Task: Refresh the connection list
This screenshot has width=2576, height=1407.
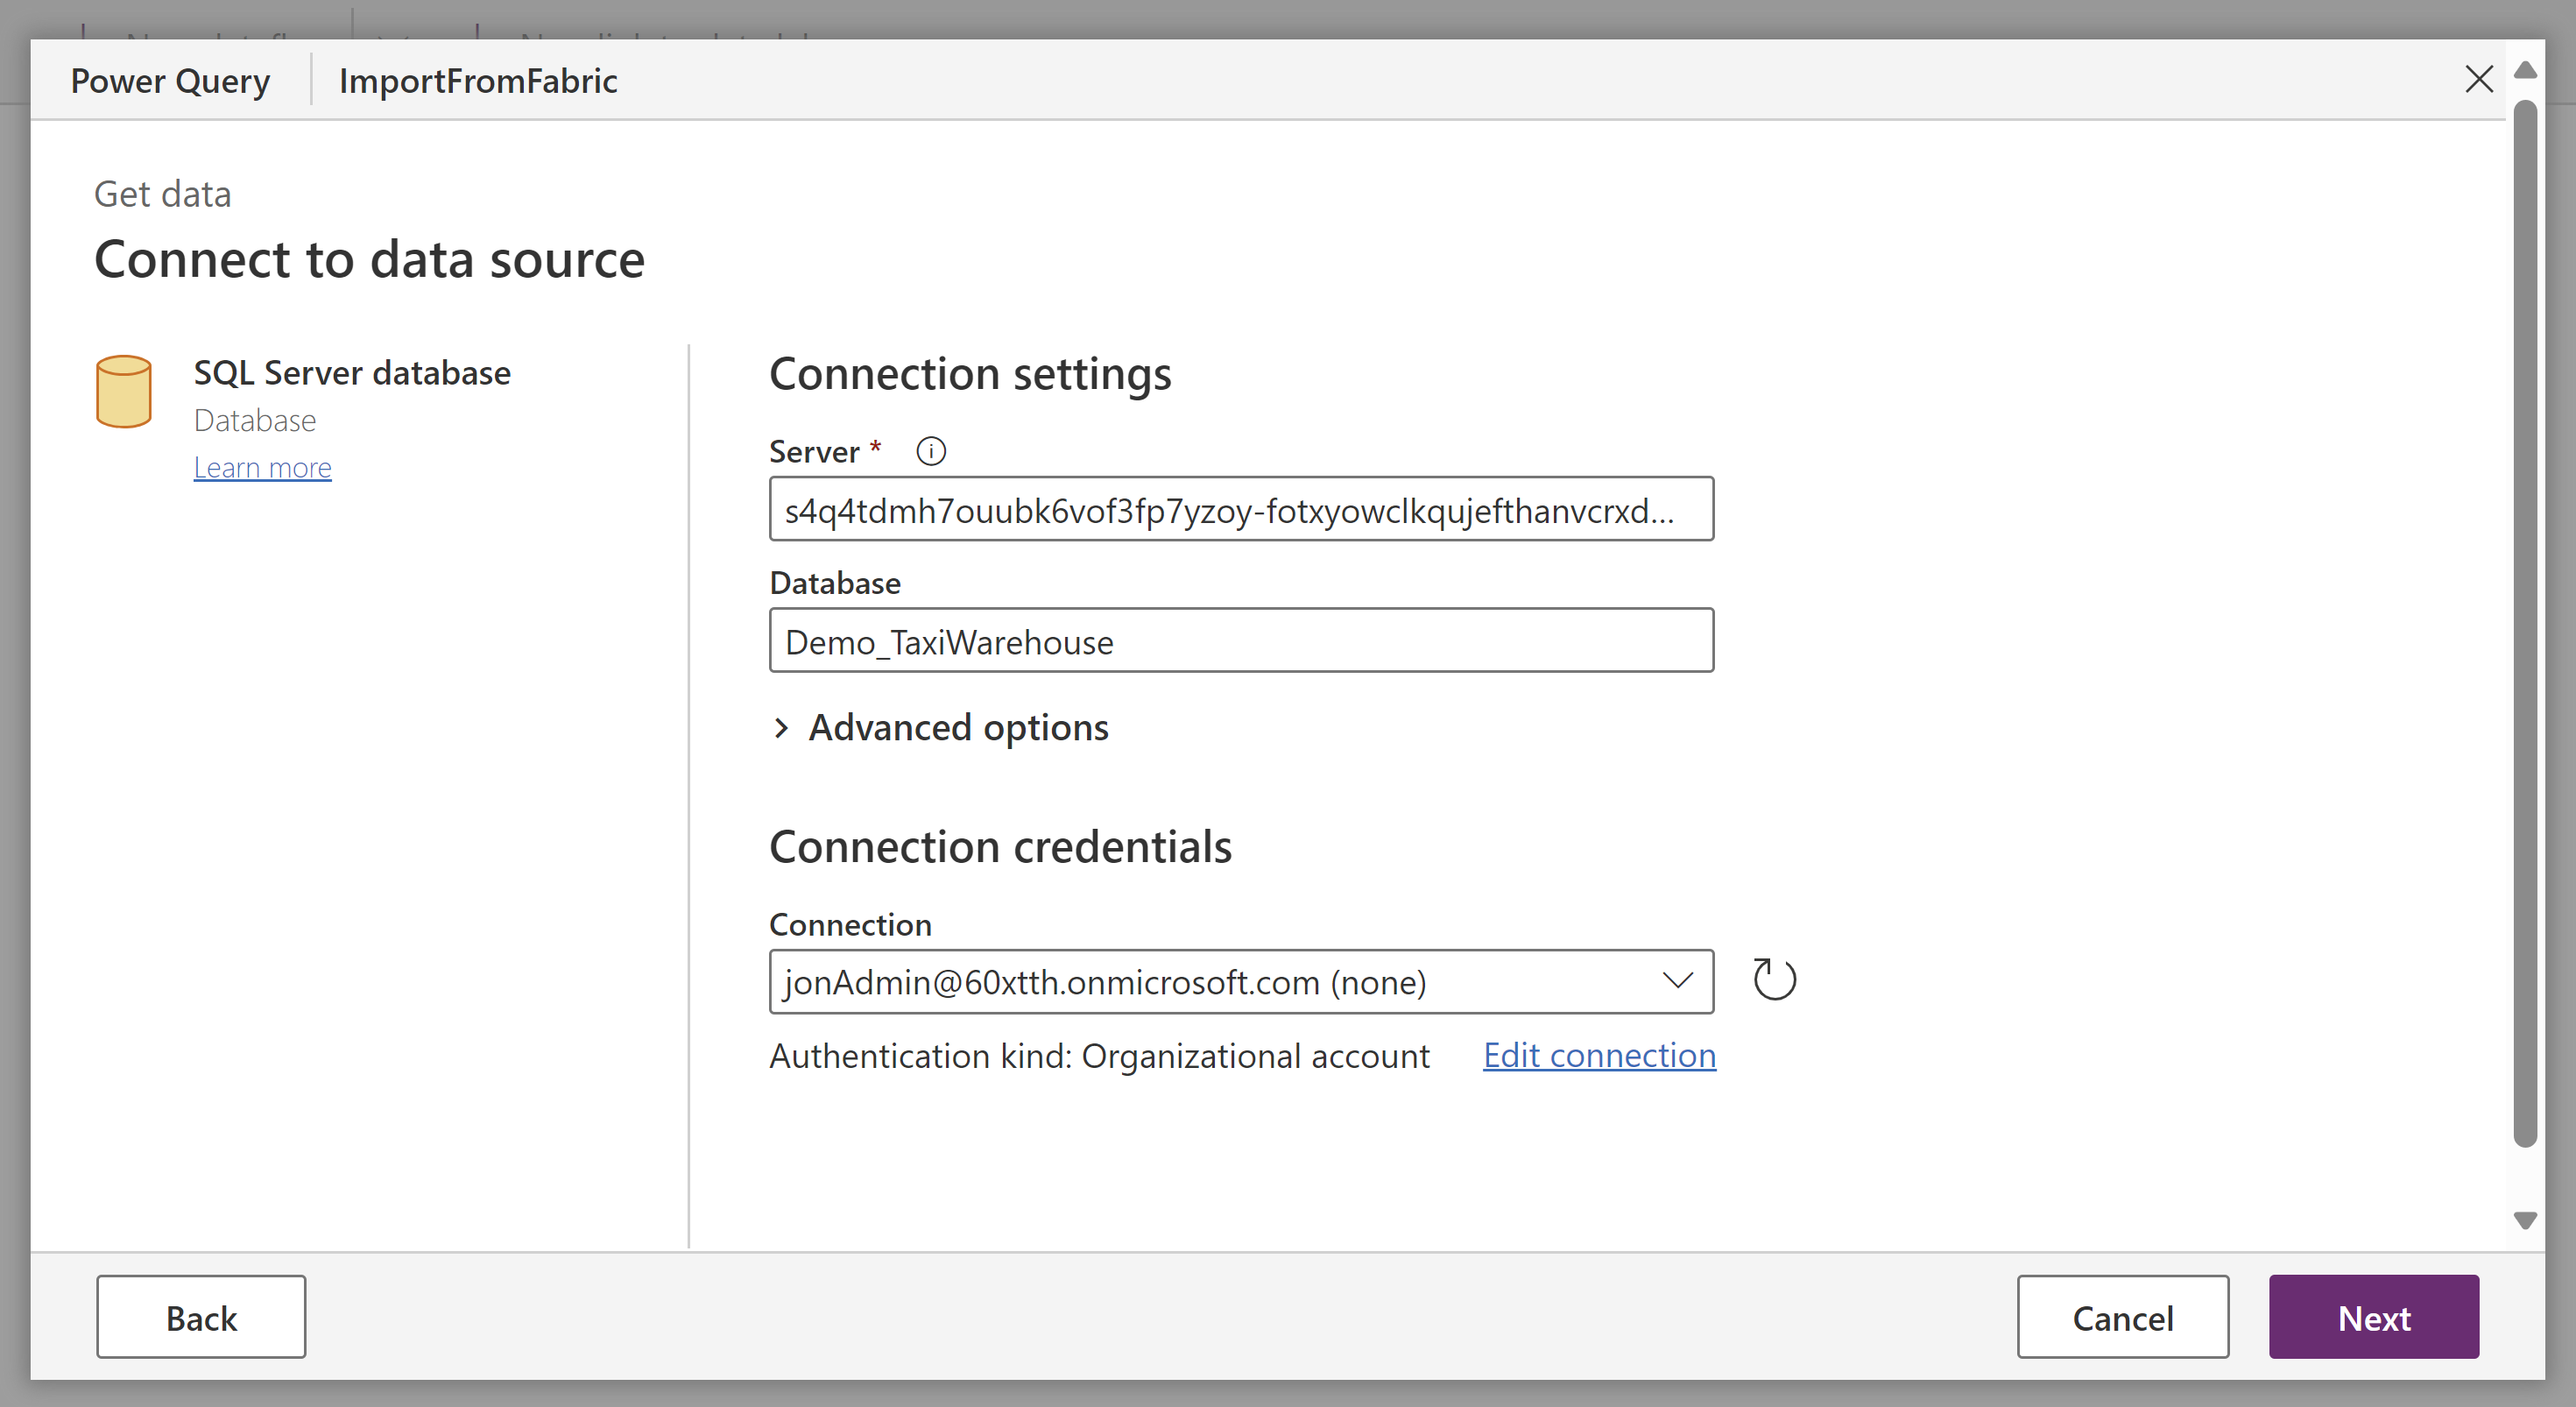Action: point(1774,980)
